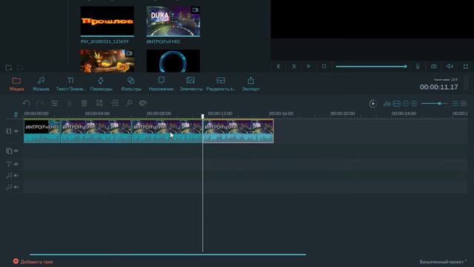The width and height of the screenshot is (474, 267).
Task: Click the timeline zoom in plus icon
Action: 414,104
